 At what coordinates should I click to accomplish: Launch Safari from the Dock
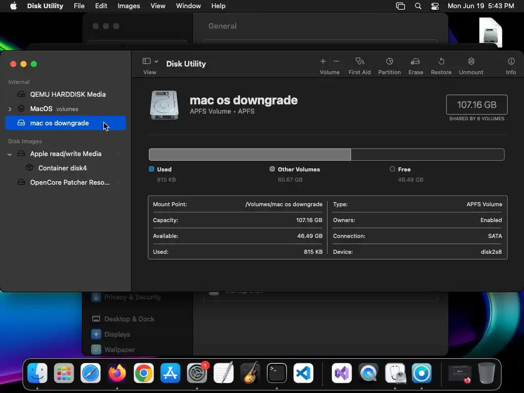pos(91,373)
